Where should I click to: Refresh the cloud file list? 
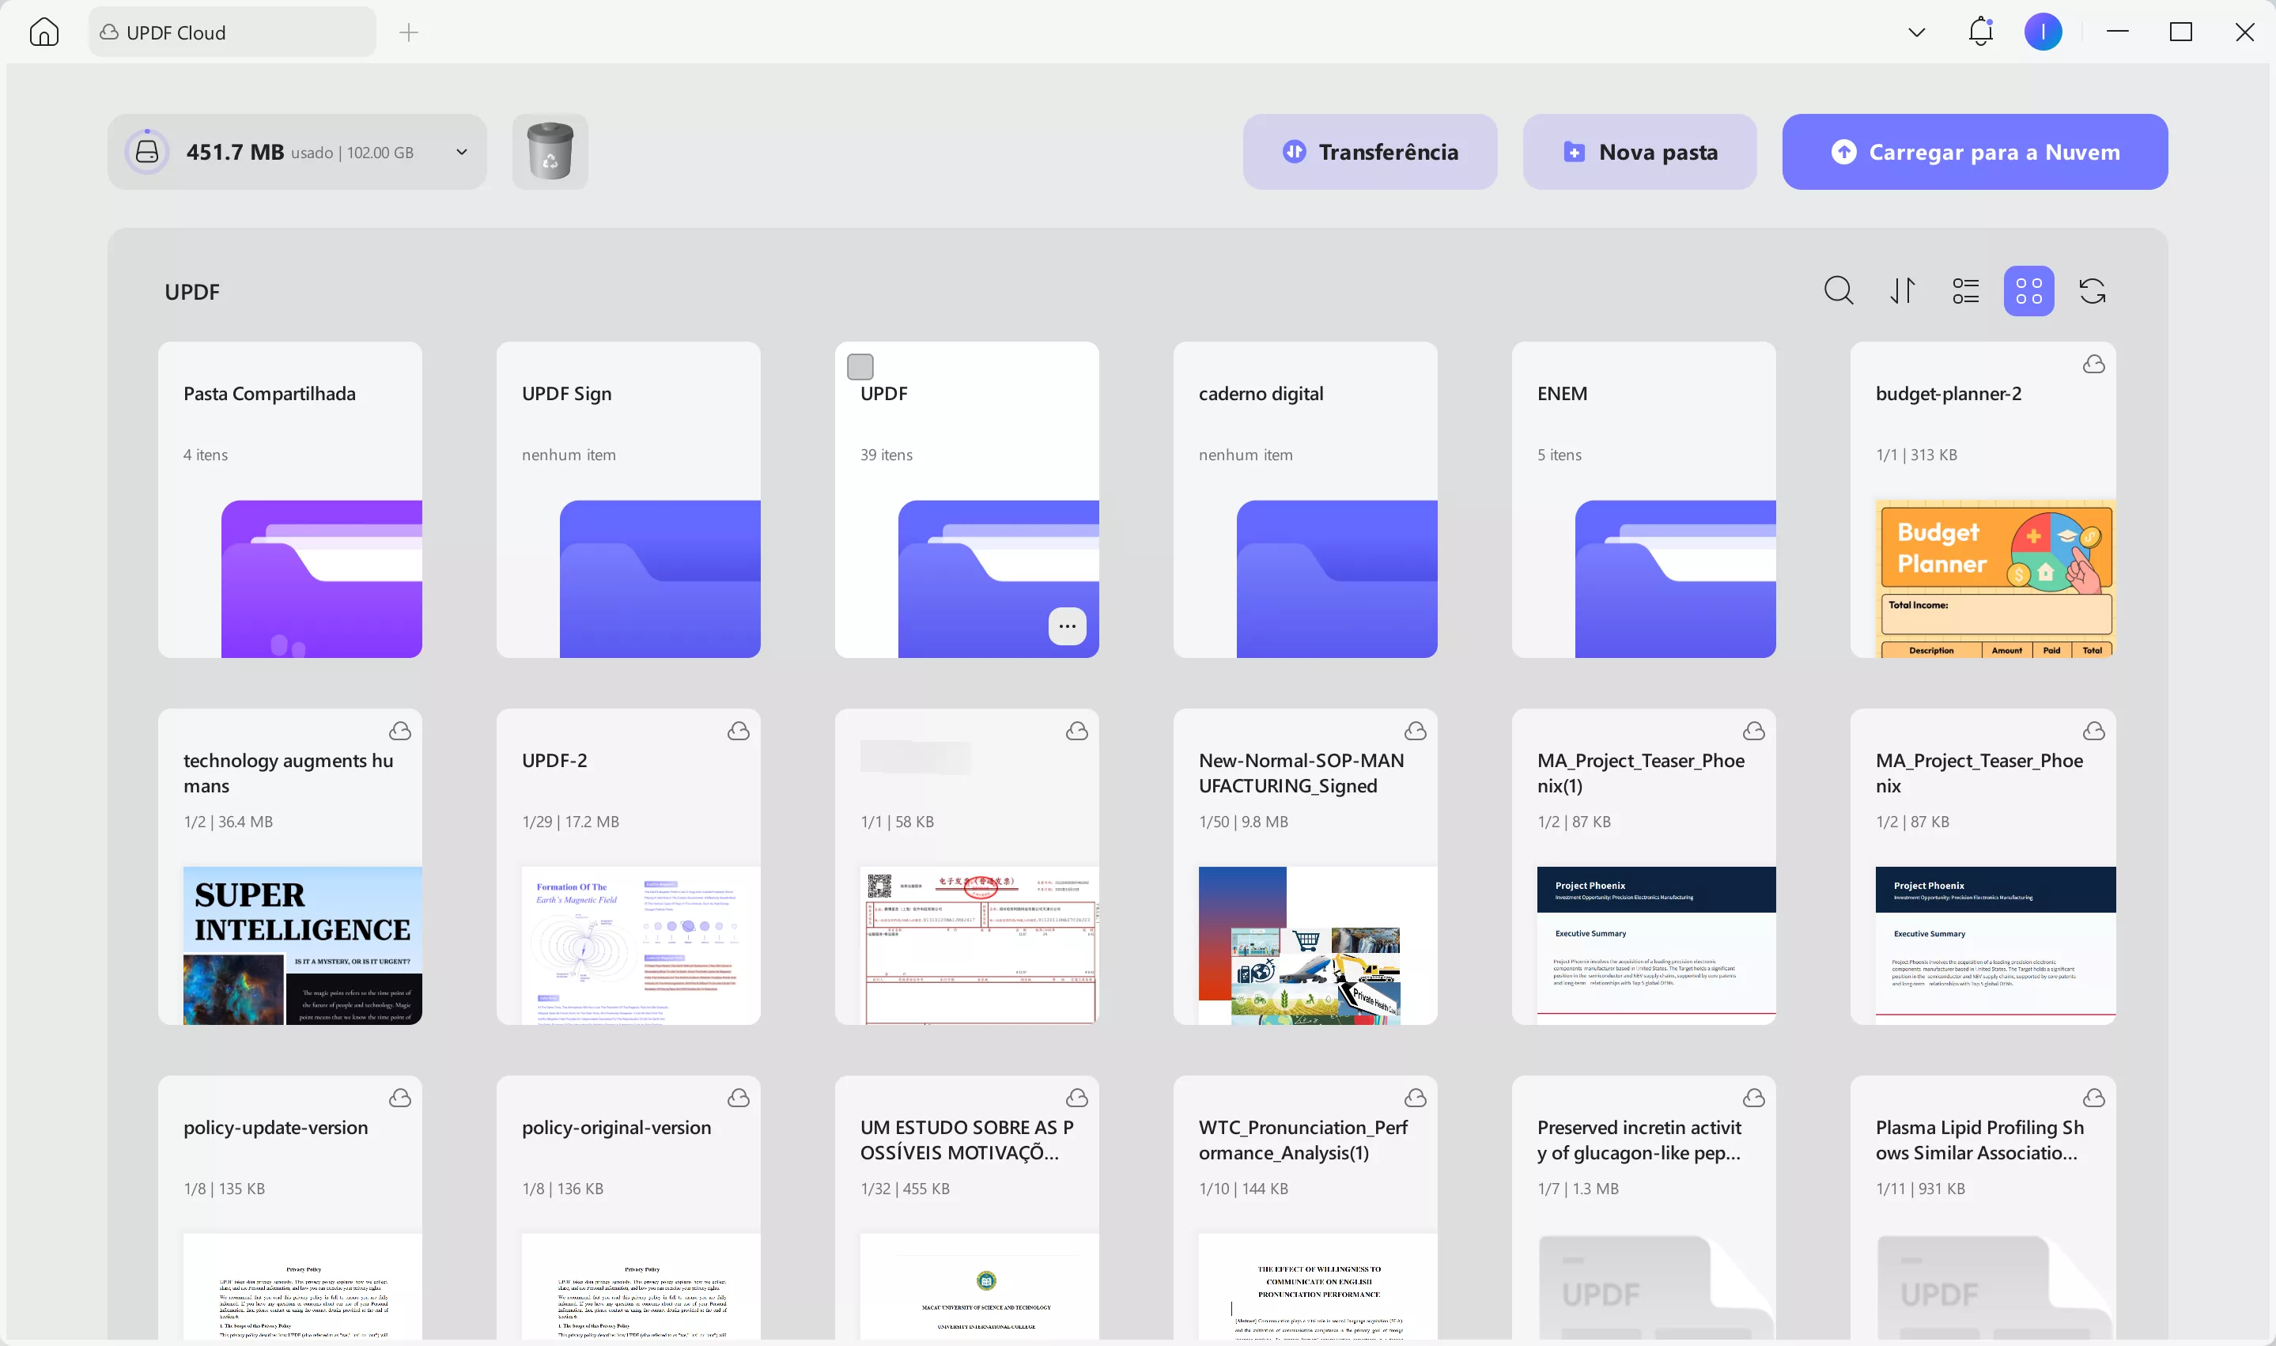(2092, 291)
